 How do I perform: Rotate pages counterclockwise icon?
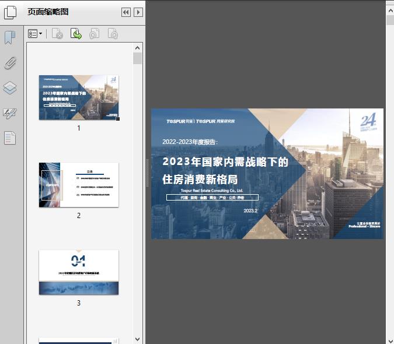pyautogui.click(x=95, y=34)
